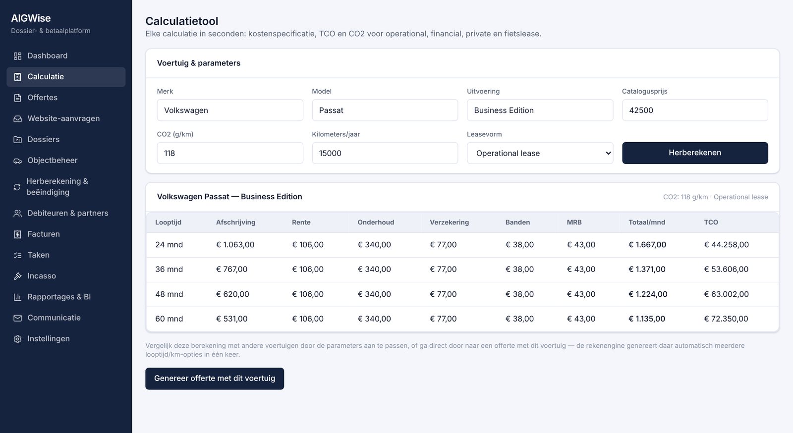Click the Offertes document icon
The width and height of the screenshot is (793, 433).
coord(17,98)
